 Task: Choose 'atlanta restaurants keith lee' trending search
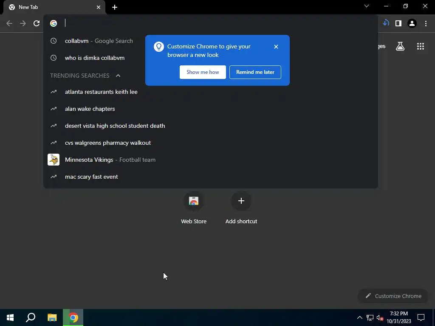(211, 92)
